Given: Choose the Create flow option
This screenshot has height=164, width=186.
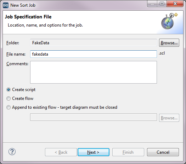Looking at the screenshot, I should point(9,98).
